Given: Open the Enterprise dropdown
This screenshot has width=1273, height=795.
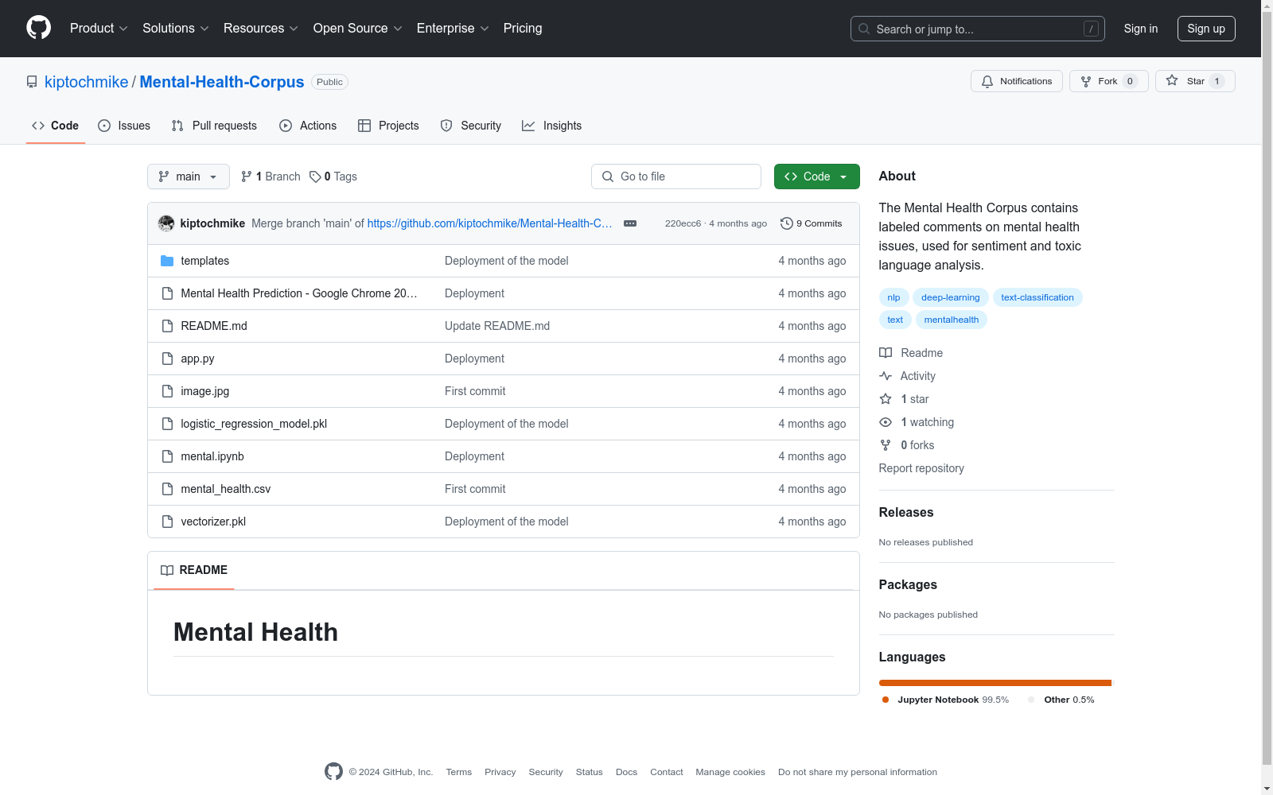Looking at the screenshot, I should [x=453, y=29].
